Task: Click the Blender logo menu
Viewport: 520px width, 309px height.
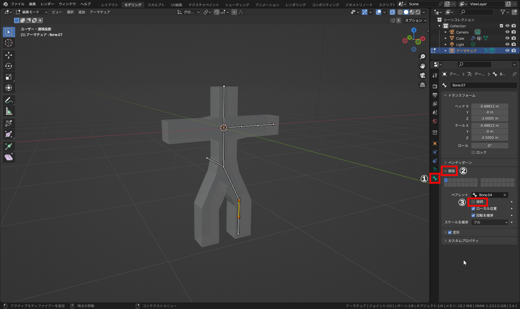Action: pos(5,4)
